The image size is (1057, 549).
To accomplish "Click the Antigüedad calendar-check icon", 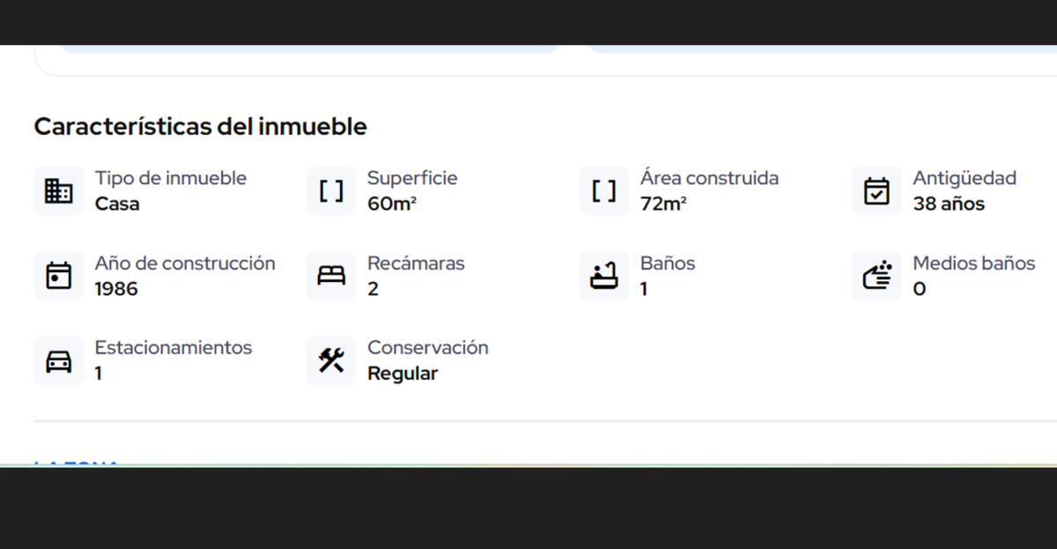I will [x=876, y=190].
